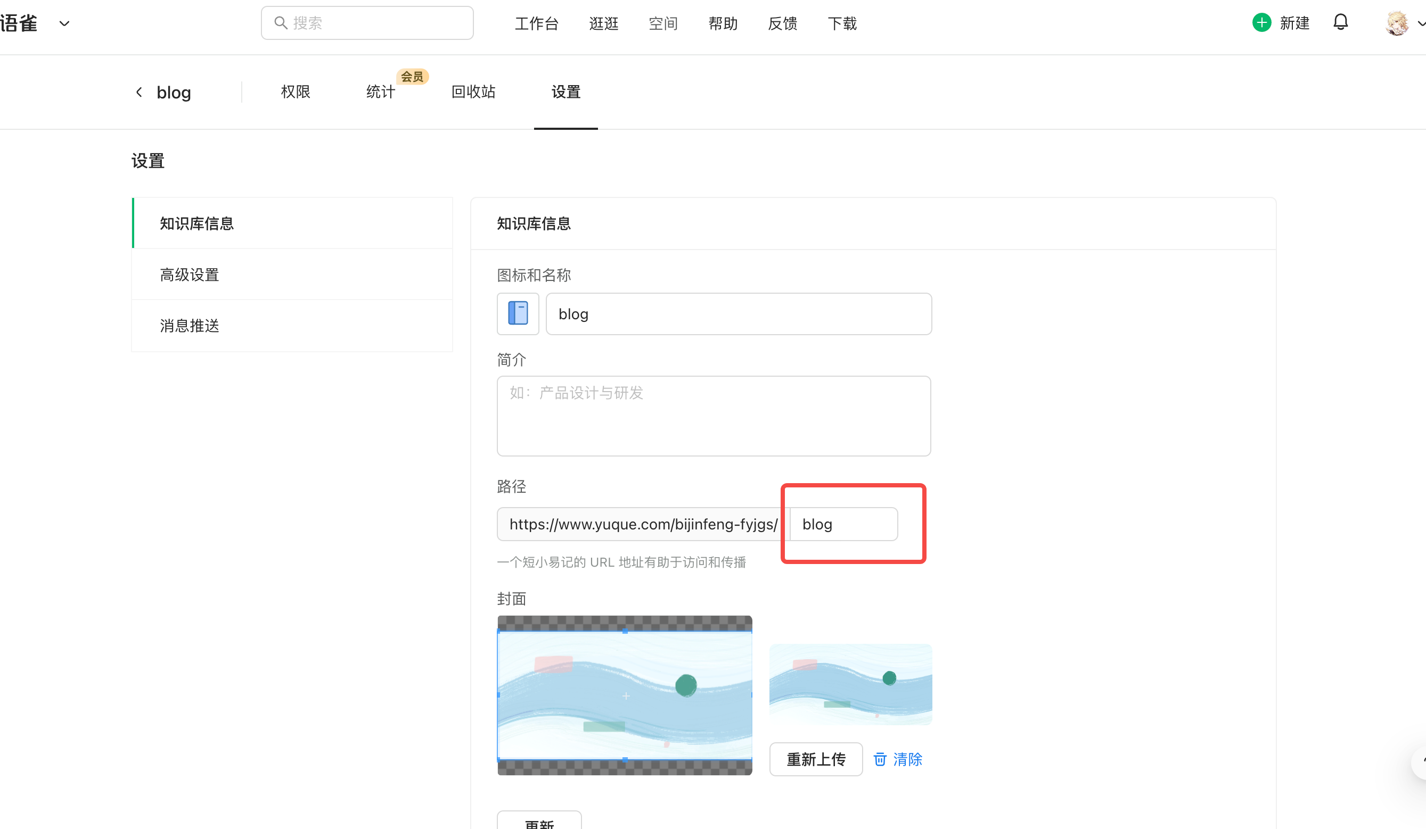Click the blog path input field
The image size is (1426, 829).
click(843, 524)
